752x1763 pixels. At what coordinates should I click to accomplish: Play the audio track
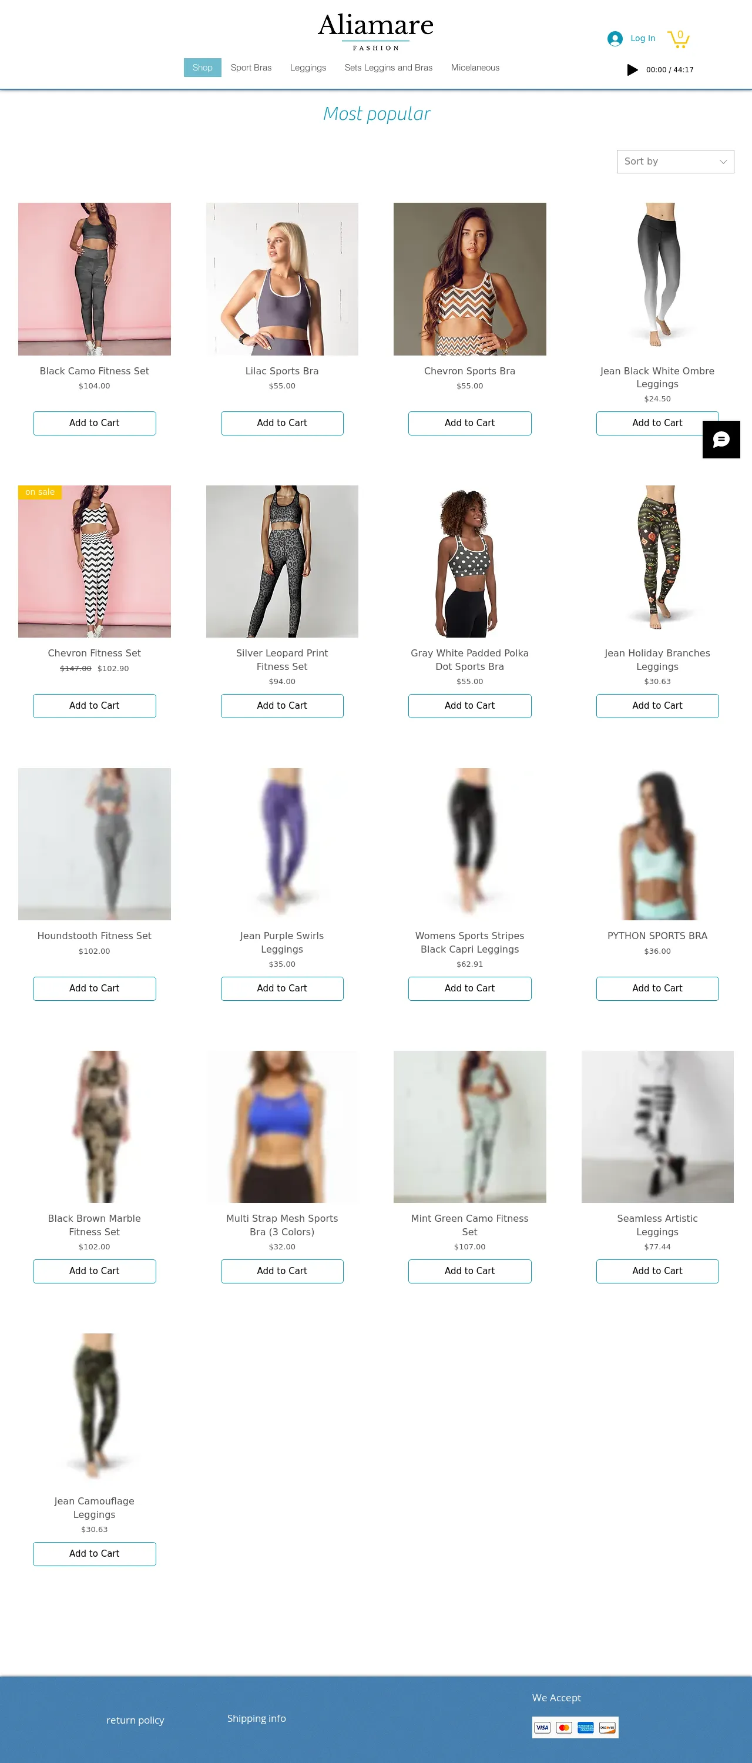pos(632,70)
